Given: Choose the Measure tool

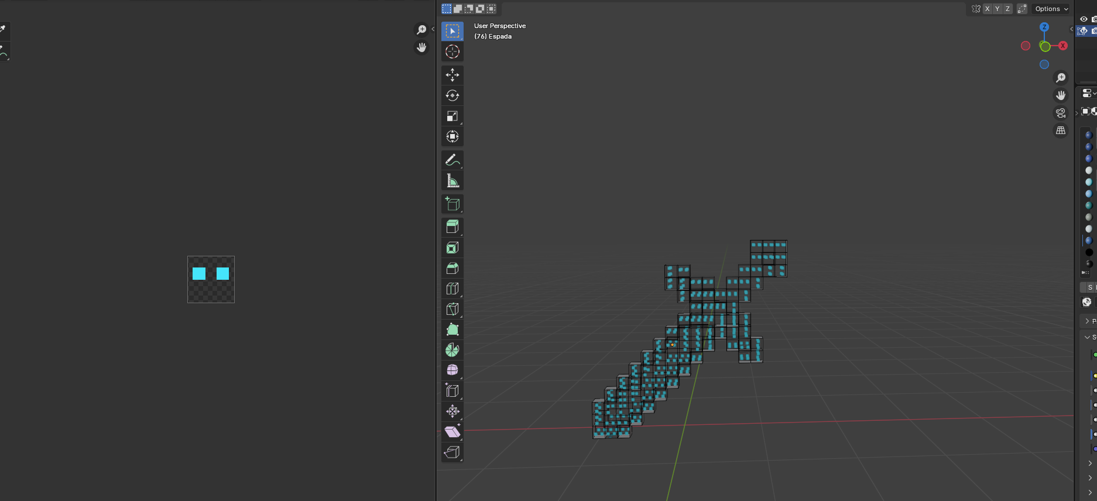Looking at the screenshot, I should pyautogui.click(x=452, y=181).
